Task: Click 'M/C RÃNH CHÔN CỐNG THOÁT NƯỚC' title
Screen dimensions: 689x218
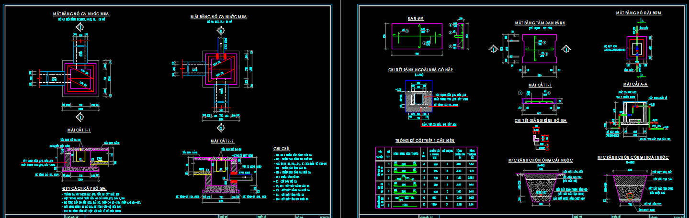Action: tap(633, 157)
